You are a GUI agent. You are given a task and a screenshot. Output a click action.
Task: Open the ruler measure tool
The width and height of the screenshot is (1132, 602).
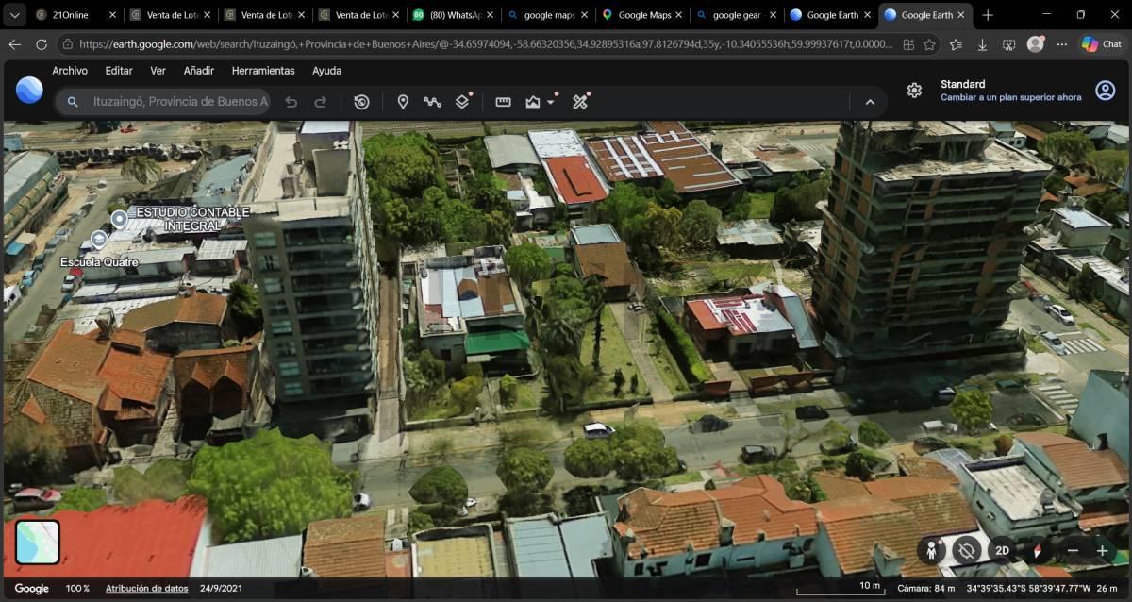pyautogui.click(x=503, y=102)
